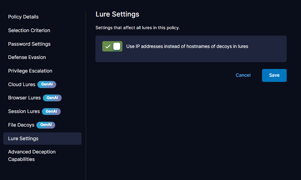Screen dimensions: 301x180
Task: Click the 'Use IP addresses instead of hostnames' label
Action: (187, 46)
